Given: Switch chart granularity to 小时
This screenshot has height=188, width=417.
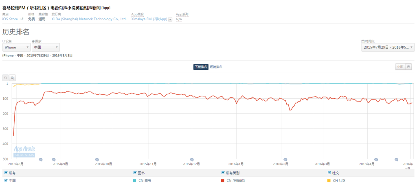Looking at the screenshot, I should click(x=400, y=67).
